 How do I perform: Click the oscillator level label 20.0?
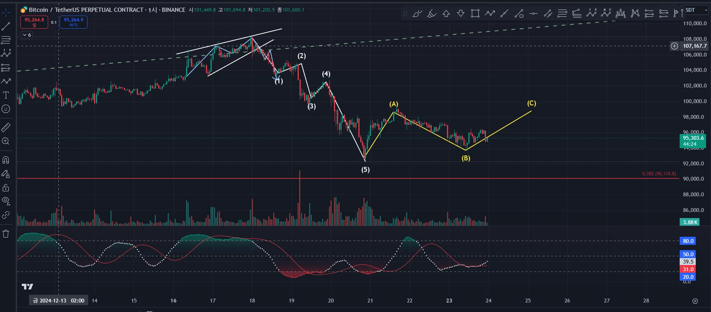(x=688, y=277)
